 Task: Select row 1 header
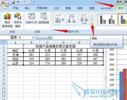(x=4, y=47)
